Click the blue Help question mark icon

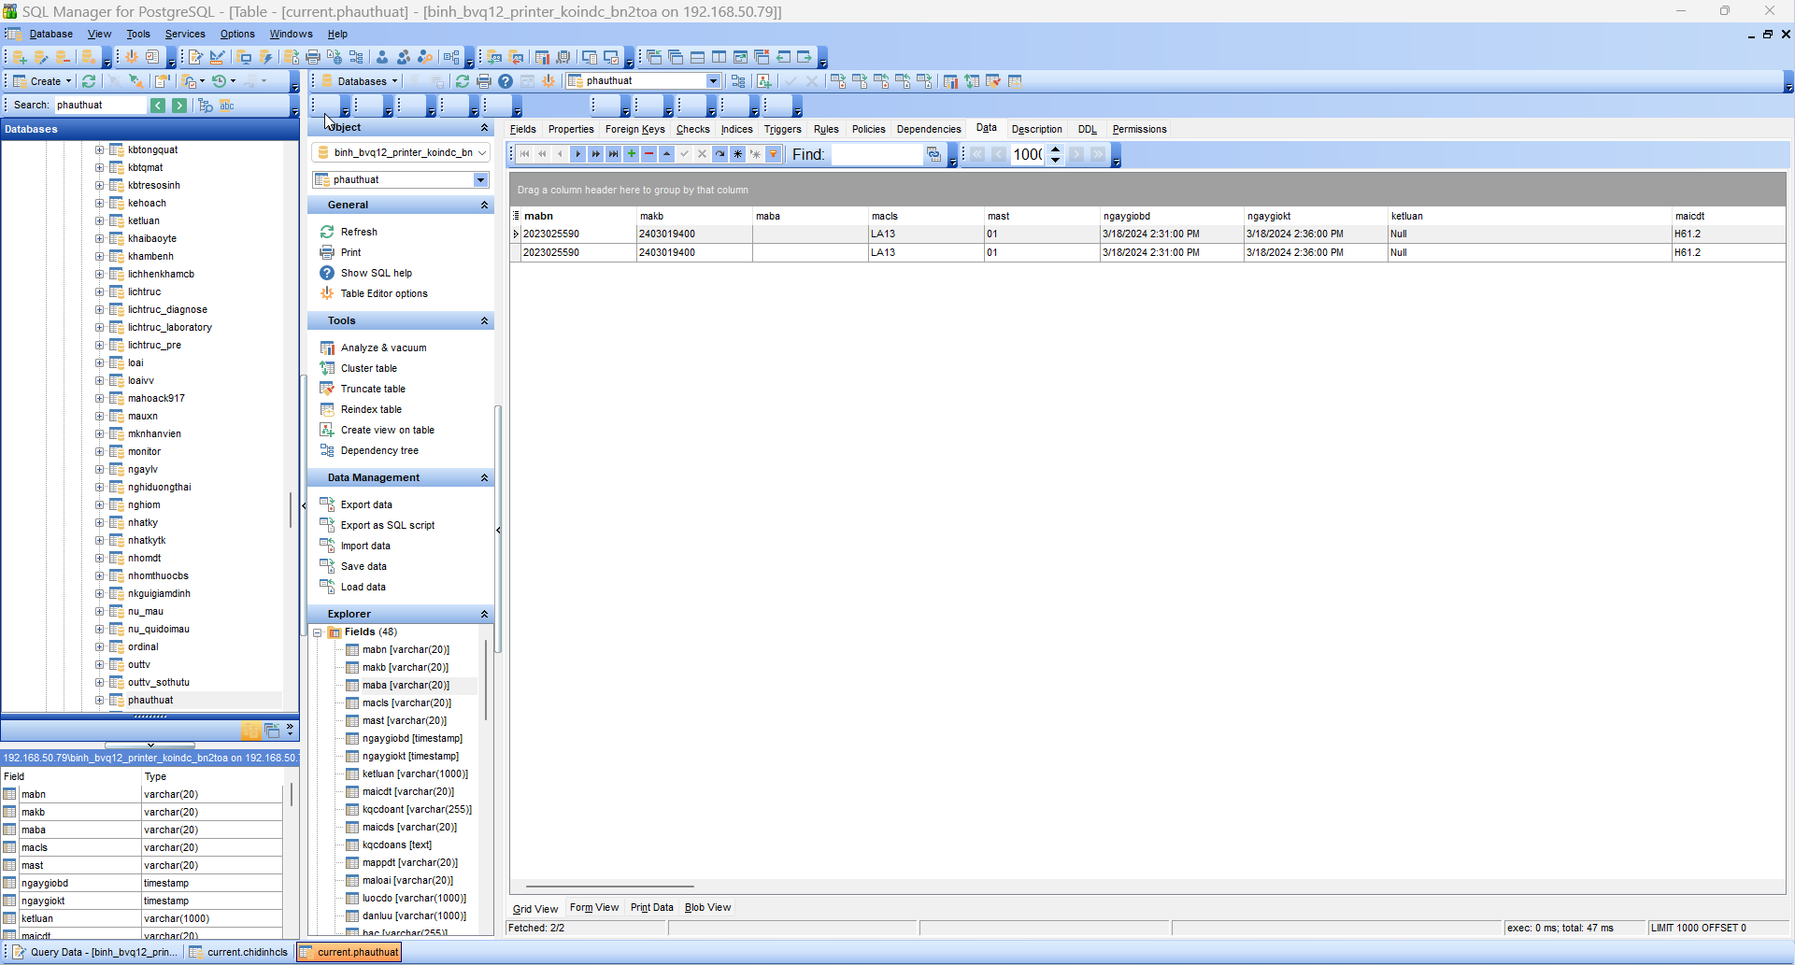pos(506,81)
